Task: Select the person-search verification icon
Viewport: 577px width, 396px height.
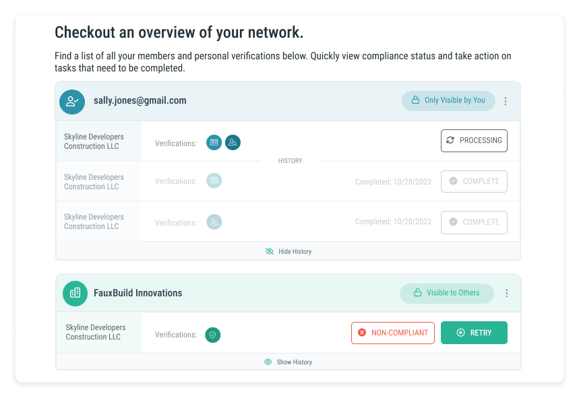Action: [x=233, y=142]
